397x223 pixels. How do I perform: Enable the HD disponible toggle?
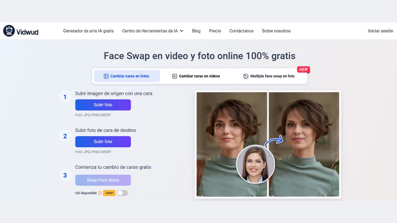point(122,193)
